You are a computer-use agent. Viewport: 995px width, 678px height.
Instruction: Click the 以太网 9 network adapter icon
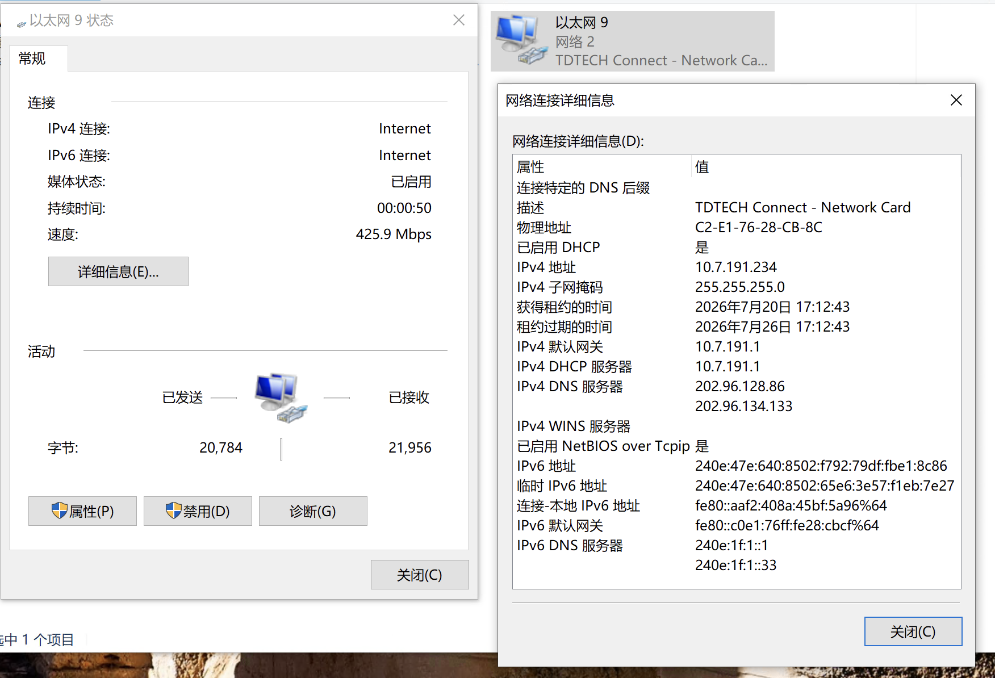(x=521, y=40)
